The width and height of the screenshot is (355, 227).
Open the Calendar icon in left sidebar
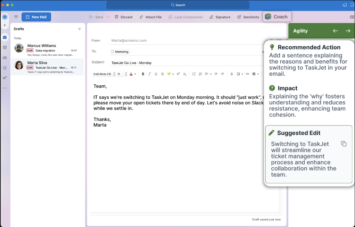(x=5, y=48)
